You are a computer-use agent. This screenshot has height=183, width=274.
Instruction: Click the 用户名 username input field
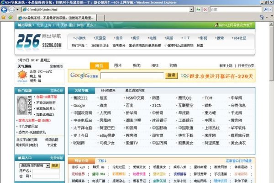[46, 171]
